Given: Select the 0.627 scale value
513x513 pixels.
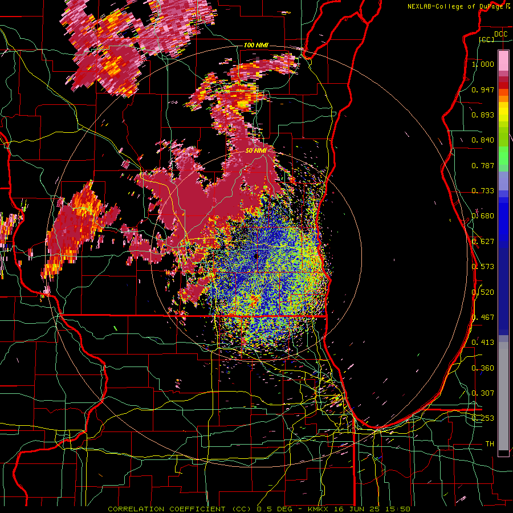Looking at the screenshot, I should 483,242.
